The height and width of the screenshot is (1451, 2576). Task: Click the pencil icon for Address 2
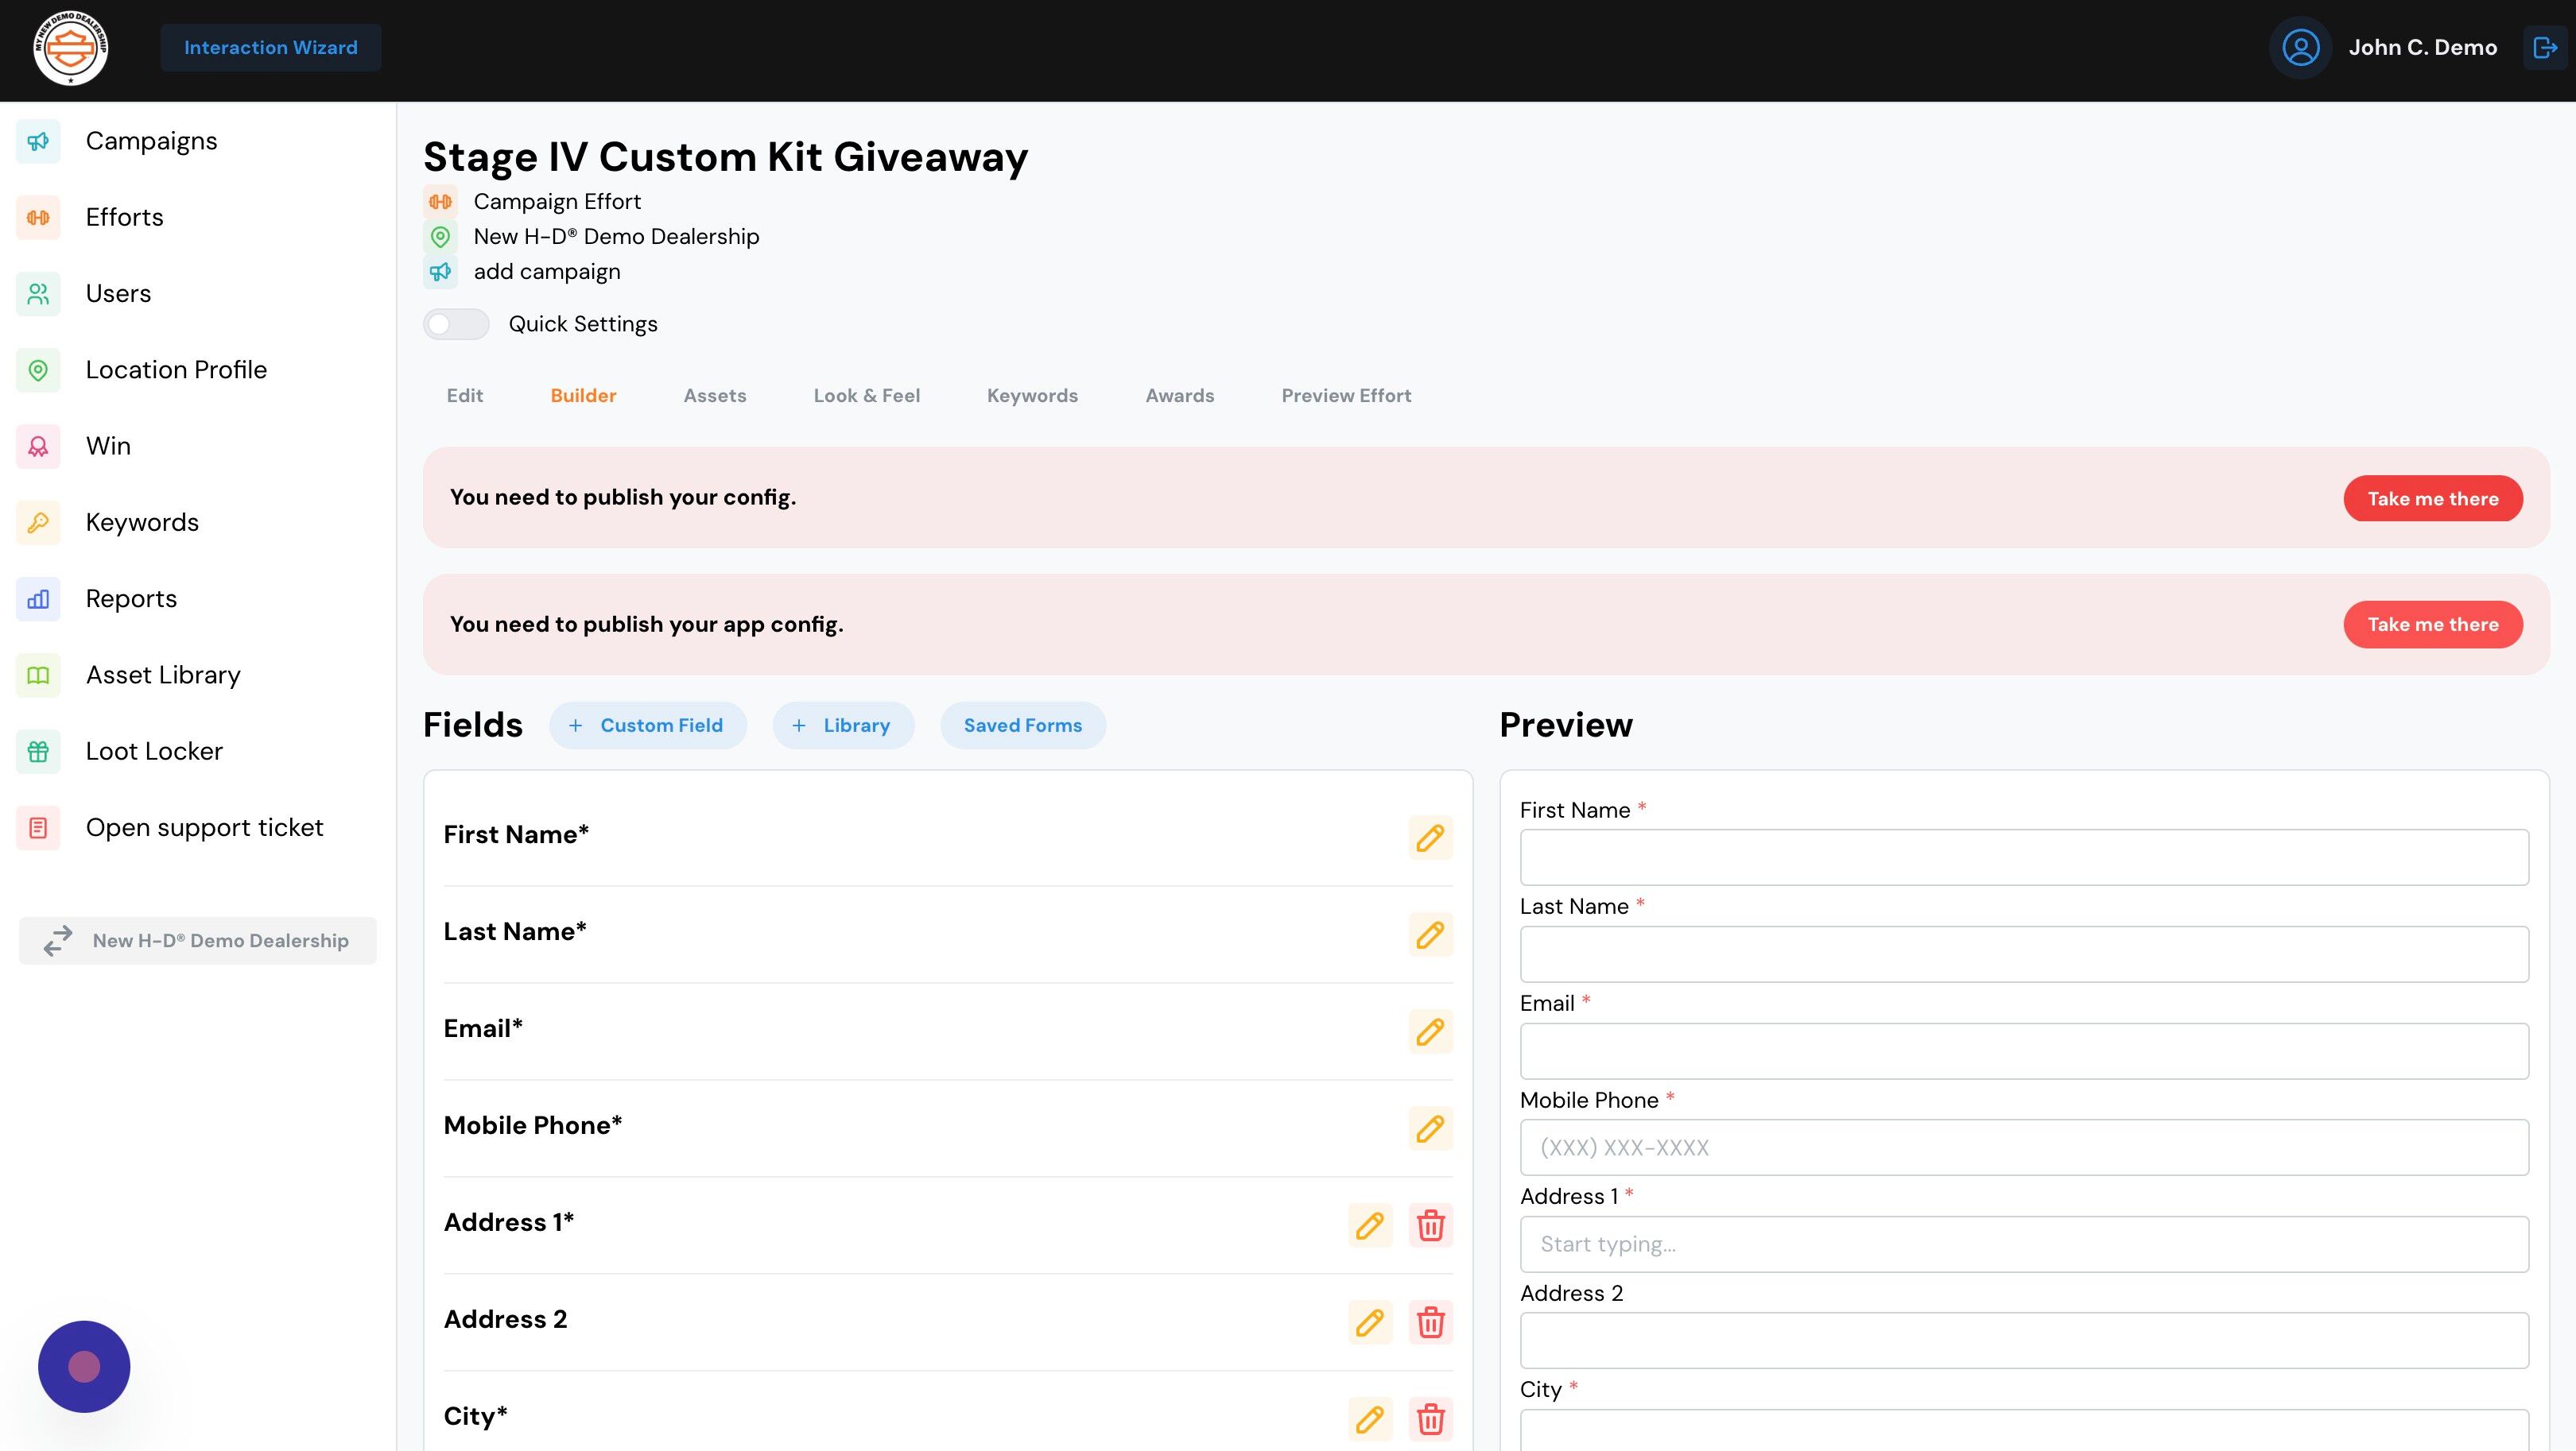(x=1369, y=1322)
